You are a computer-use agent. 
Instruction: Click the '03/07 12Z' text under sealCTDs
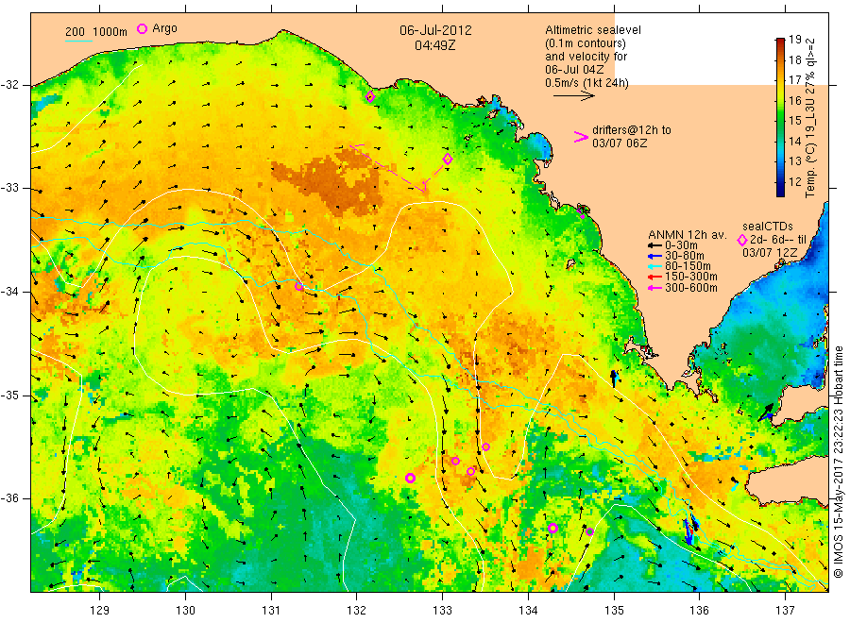[770, 252]
